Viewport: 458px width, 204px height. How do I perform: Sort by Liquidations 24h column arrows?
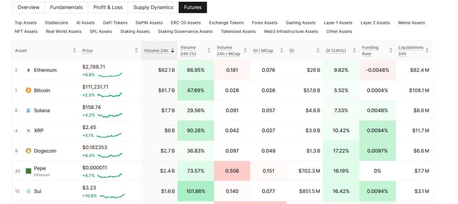pos(427,51)
